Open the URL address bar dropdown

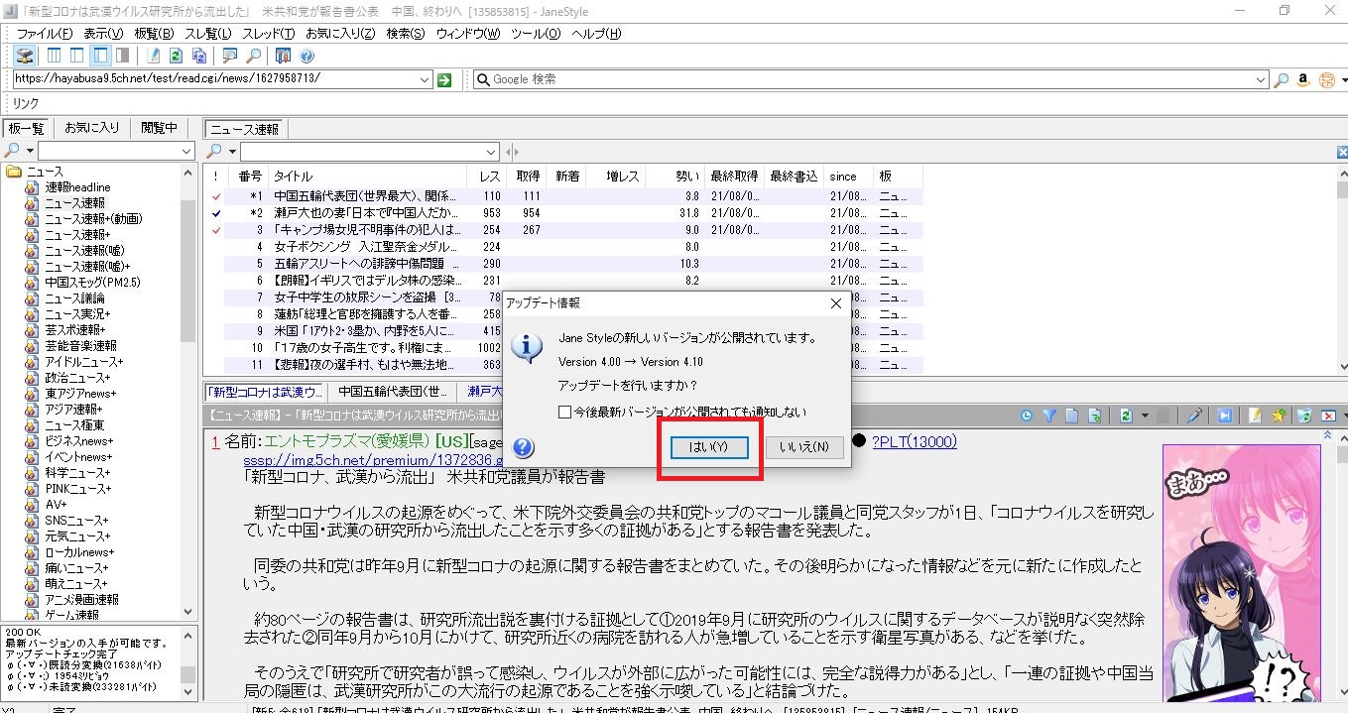click(x=425, y=79)
